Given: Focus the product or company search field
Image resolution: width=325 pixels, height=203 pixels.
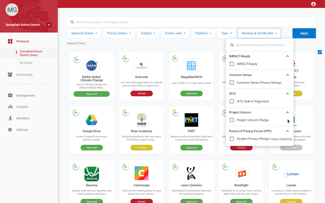Looking at the screenshot, I should pos(191,22).
